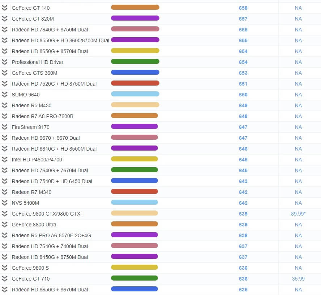Open Radeon HD 8650G + 8670M Dual link

point(50,290)
